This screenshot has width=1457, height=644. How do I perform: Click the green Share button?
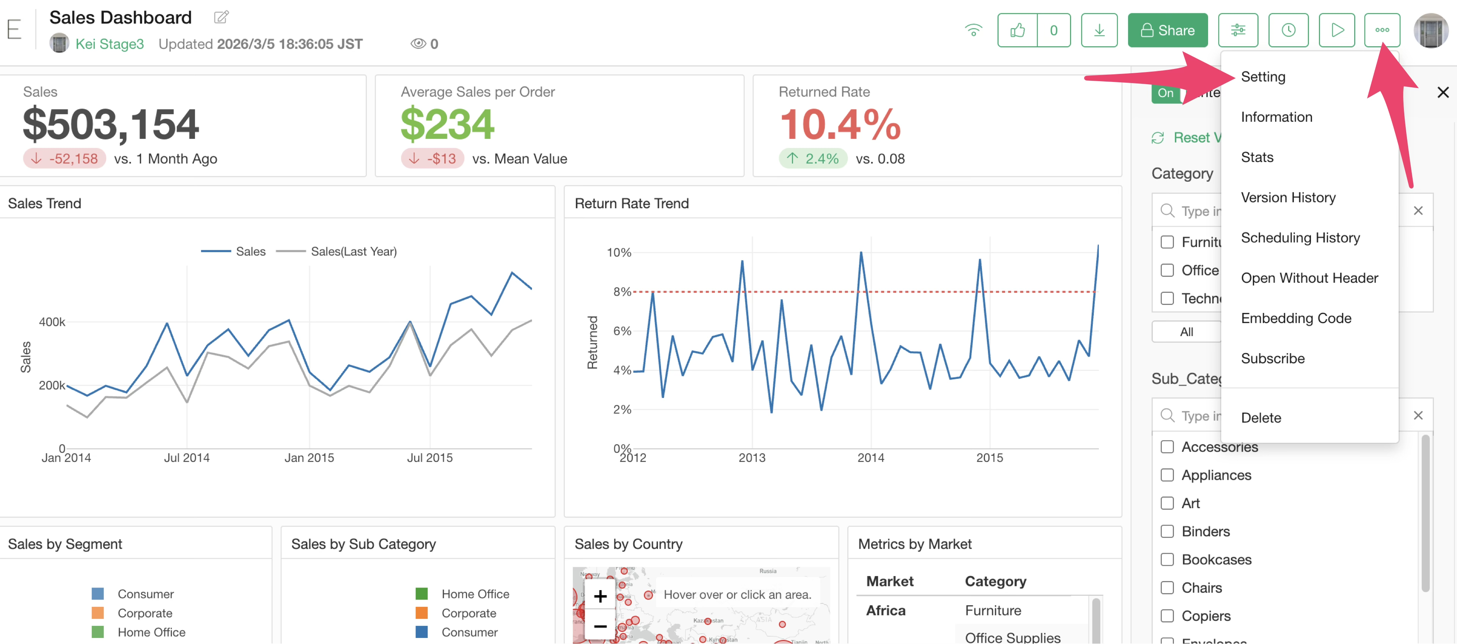click(x=1167, y=30)
